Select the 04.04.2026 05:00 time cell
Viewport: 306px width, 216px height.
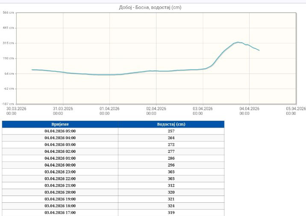pyautogui.click(x=60, y=131)
